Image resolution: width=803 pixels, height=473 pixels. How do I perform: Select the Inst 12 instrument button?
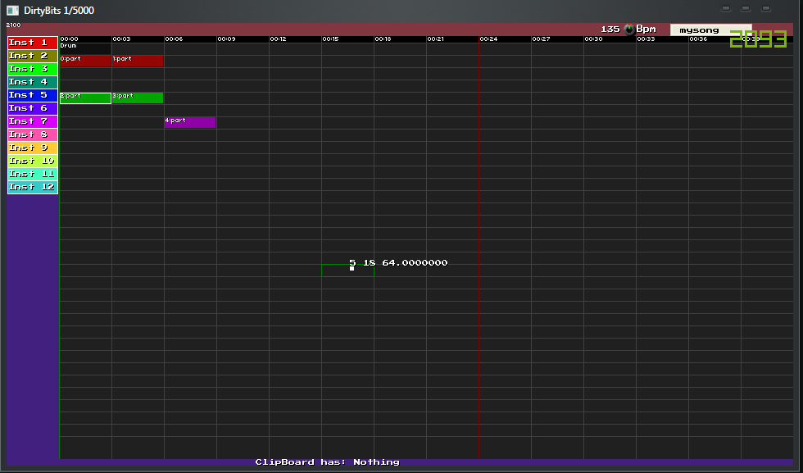(x=33, y=187)
